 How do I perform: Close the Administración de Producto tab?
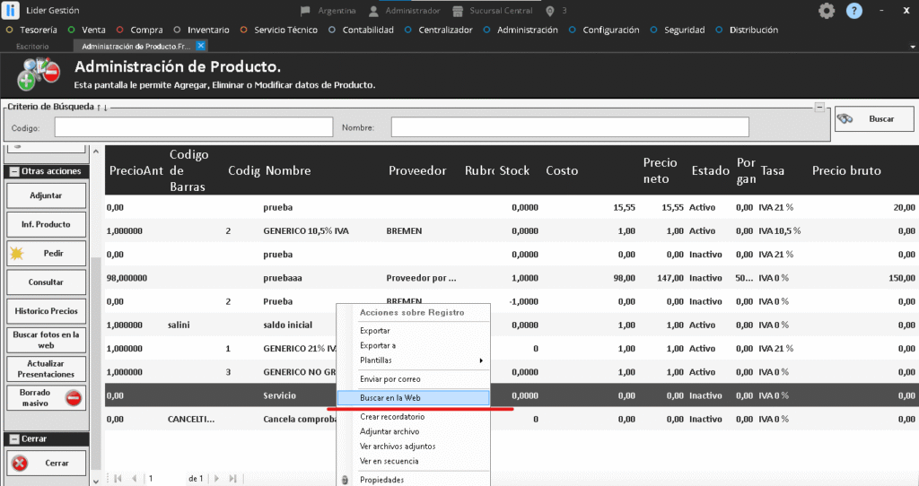pos(200,45)
